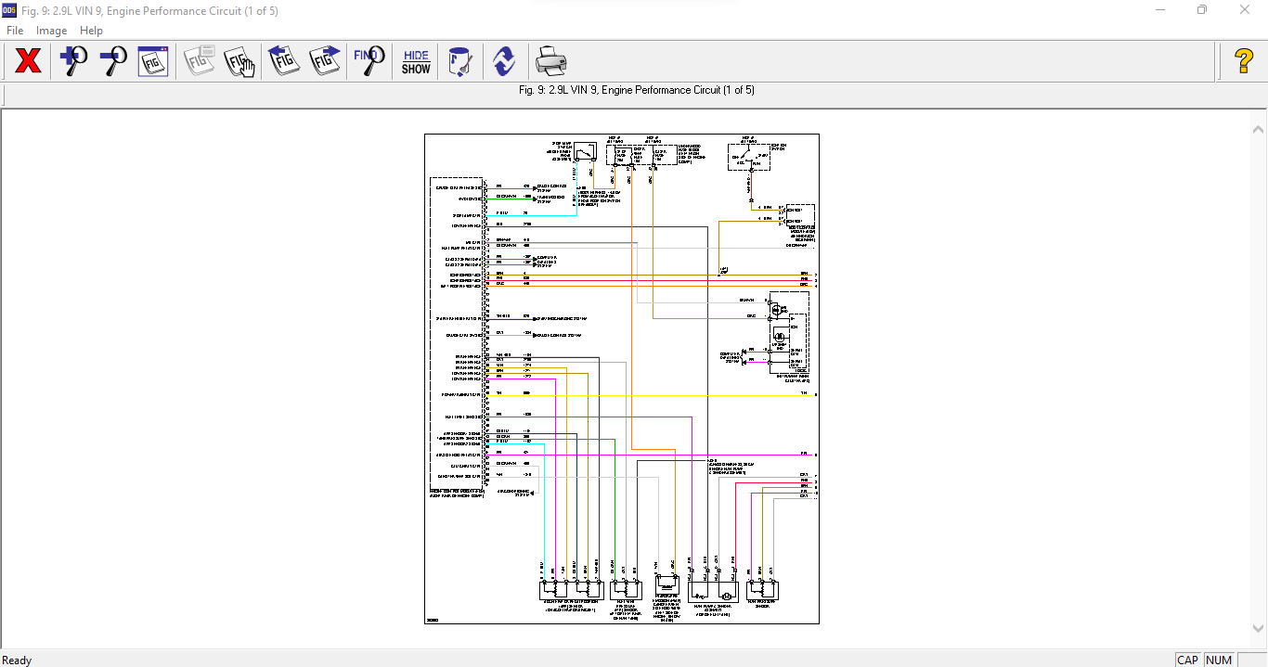
Task: Open the yellow question mark help
Action: click(1244, 62)
